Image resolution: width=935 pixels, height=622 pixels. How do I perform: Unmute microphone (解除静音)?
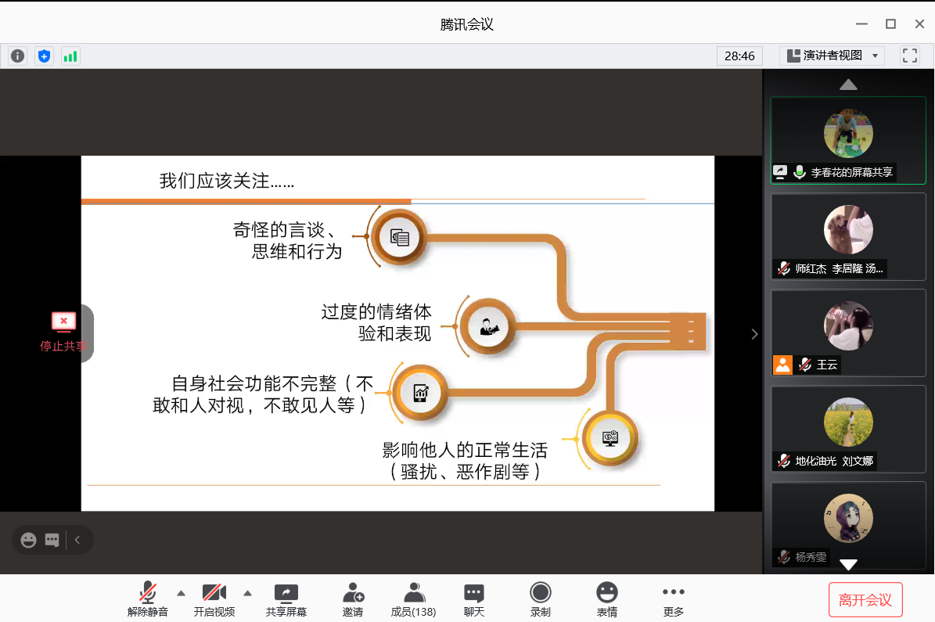[147, 599]
